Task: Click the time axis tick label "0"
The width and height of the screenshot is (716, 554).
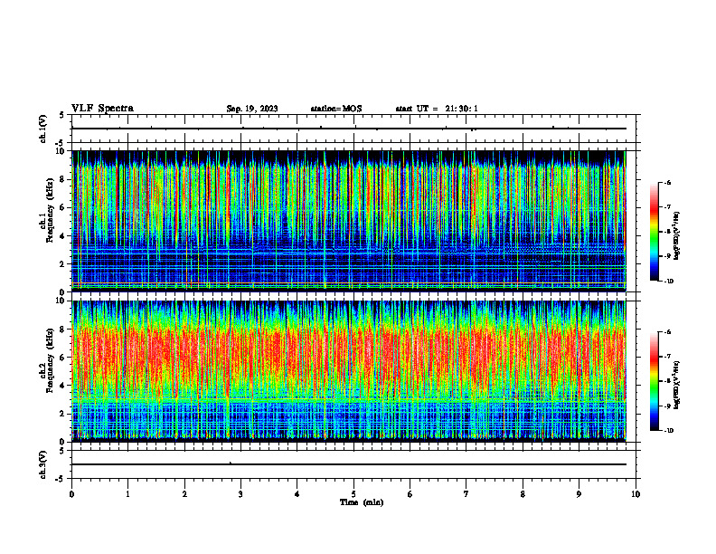Action: point(71,494)
